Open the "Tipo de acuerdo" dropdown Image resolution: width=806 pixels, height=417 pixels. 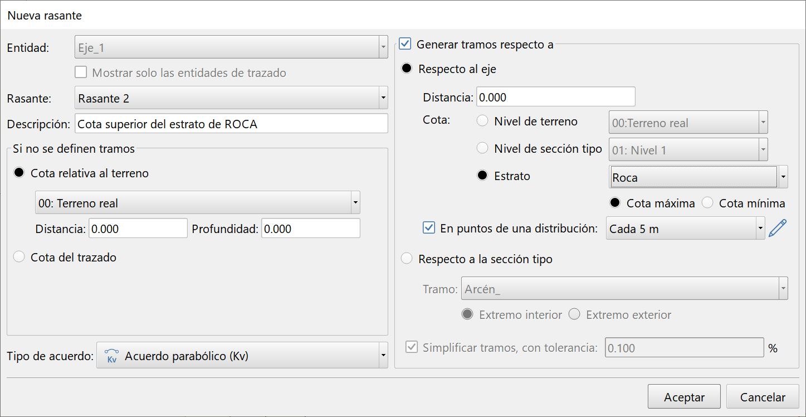click(382, 355)
